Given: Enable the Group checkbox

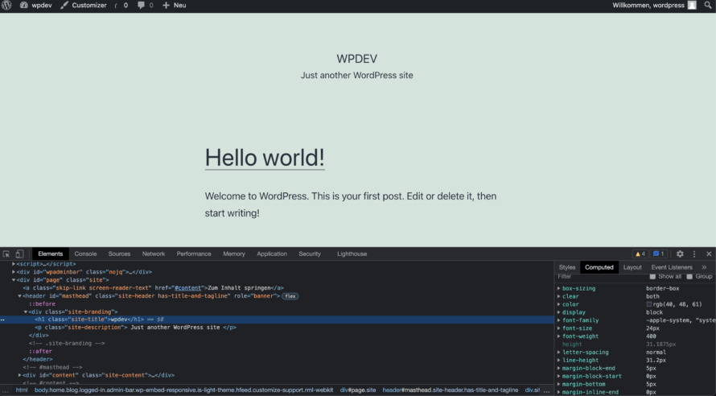Looking at the screenshot, I should click(x=689, y=276).
